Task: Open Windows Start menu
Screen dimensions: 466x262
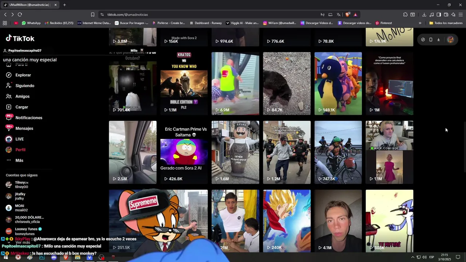Action: [6, 257]
